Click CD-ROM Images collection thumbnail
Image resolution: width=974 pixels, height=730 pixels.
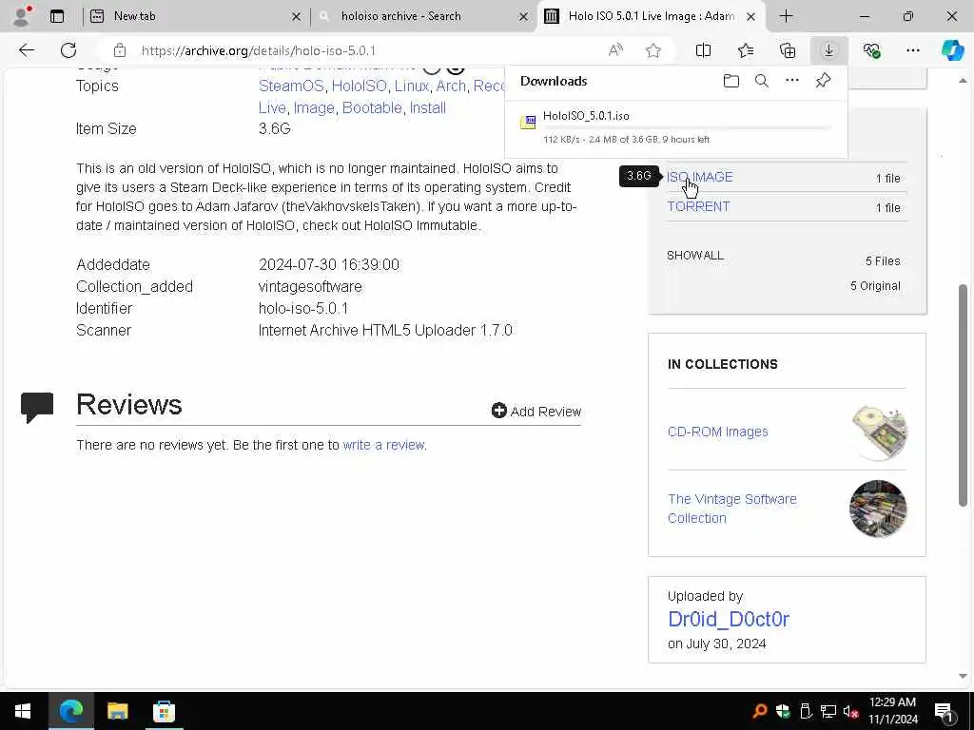878,432
